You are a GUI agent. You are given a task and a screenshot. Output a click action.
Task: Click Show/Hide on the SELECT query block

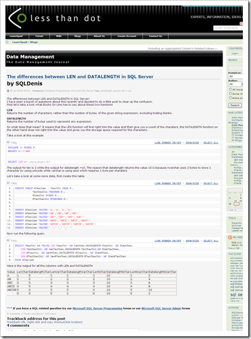(x=192, y=241)
